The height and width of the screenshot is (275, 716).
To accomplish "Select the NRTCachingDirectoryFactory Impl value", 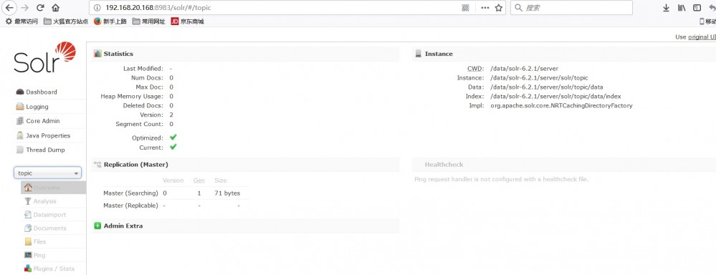I will click(x=561, y=105).
